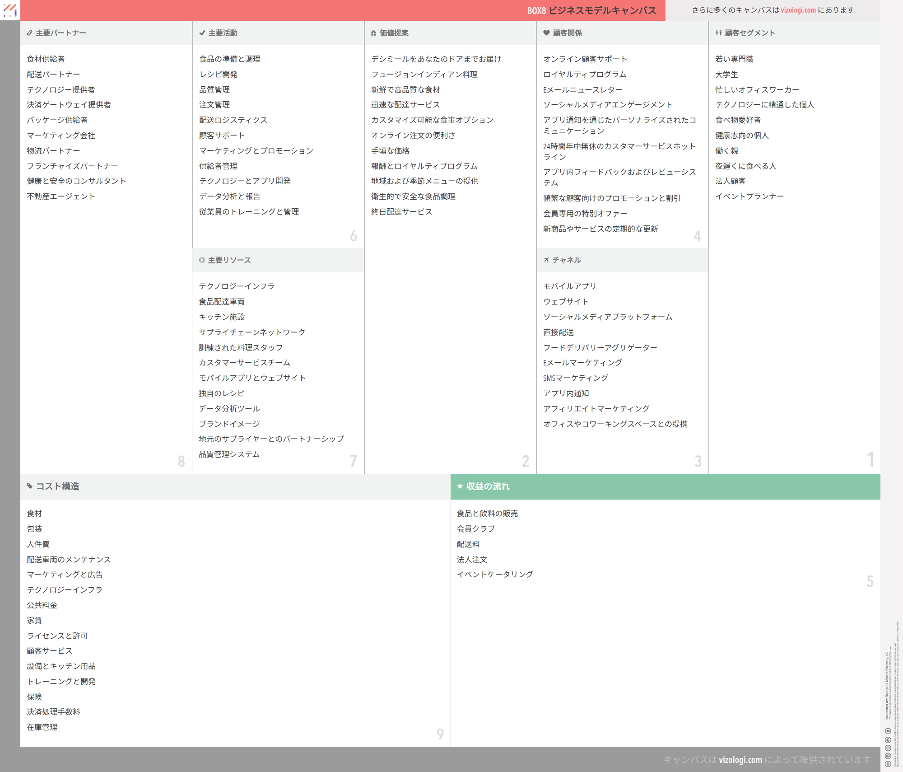Viewport: 903px width, 772px height.
Task: Open the vizologi.com link in top banner
Action: coord(798,10)
